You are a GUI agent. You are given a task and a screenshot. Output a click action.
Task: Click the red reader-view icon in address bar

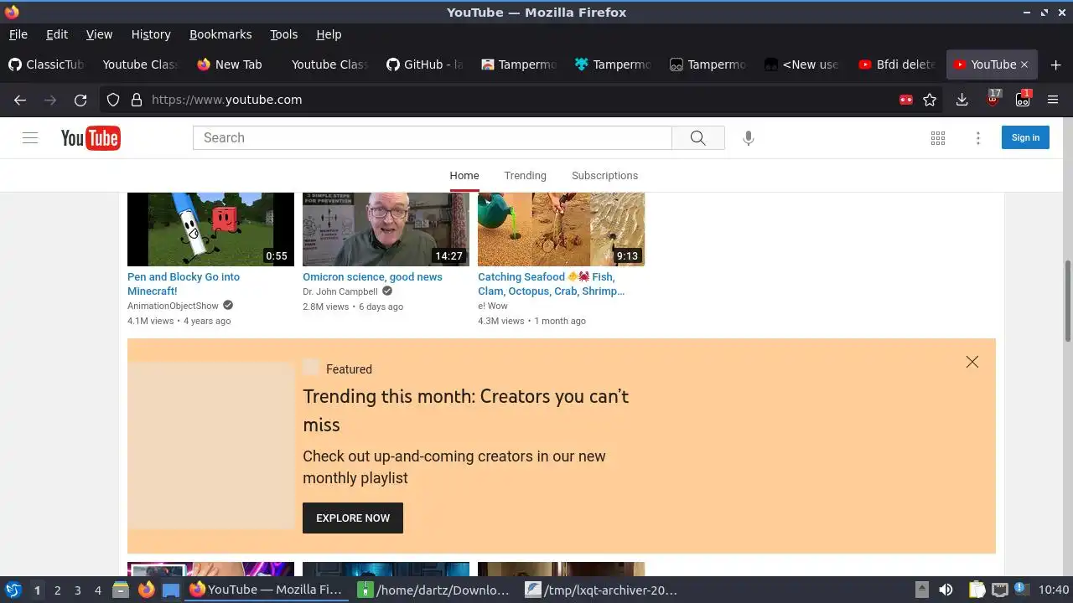coord(905,100)
